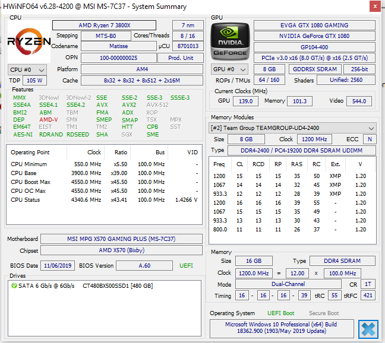Click the blue X close icon at bottom right
The image size is (385, 343).
pos(368,329)
